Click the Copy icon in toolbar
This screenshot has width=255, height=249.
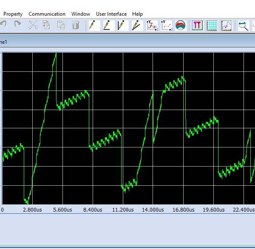coord(47,25)
